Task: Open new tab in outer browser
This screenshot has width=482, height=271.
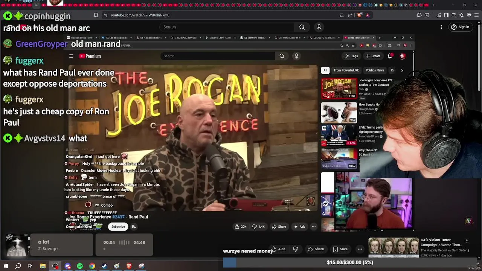Action: pyautogui.click(x=433, y=5)
